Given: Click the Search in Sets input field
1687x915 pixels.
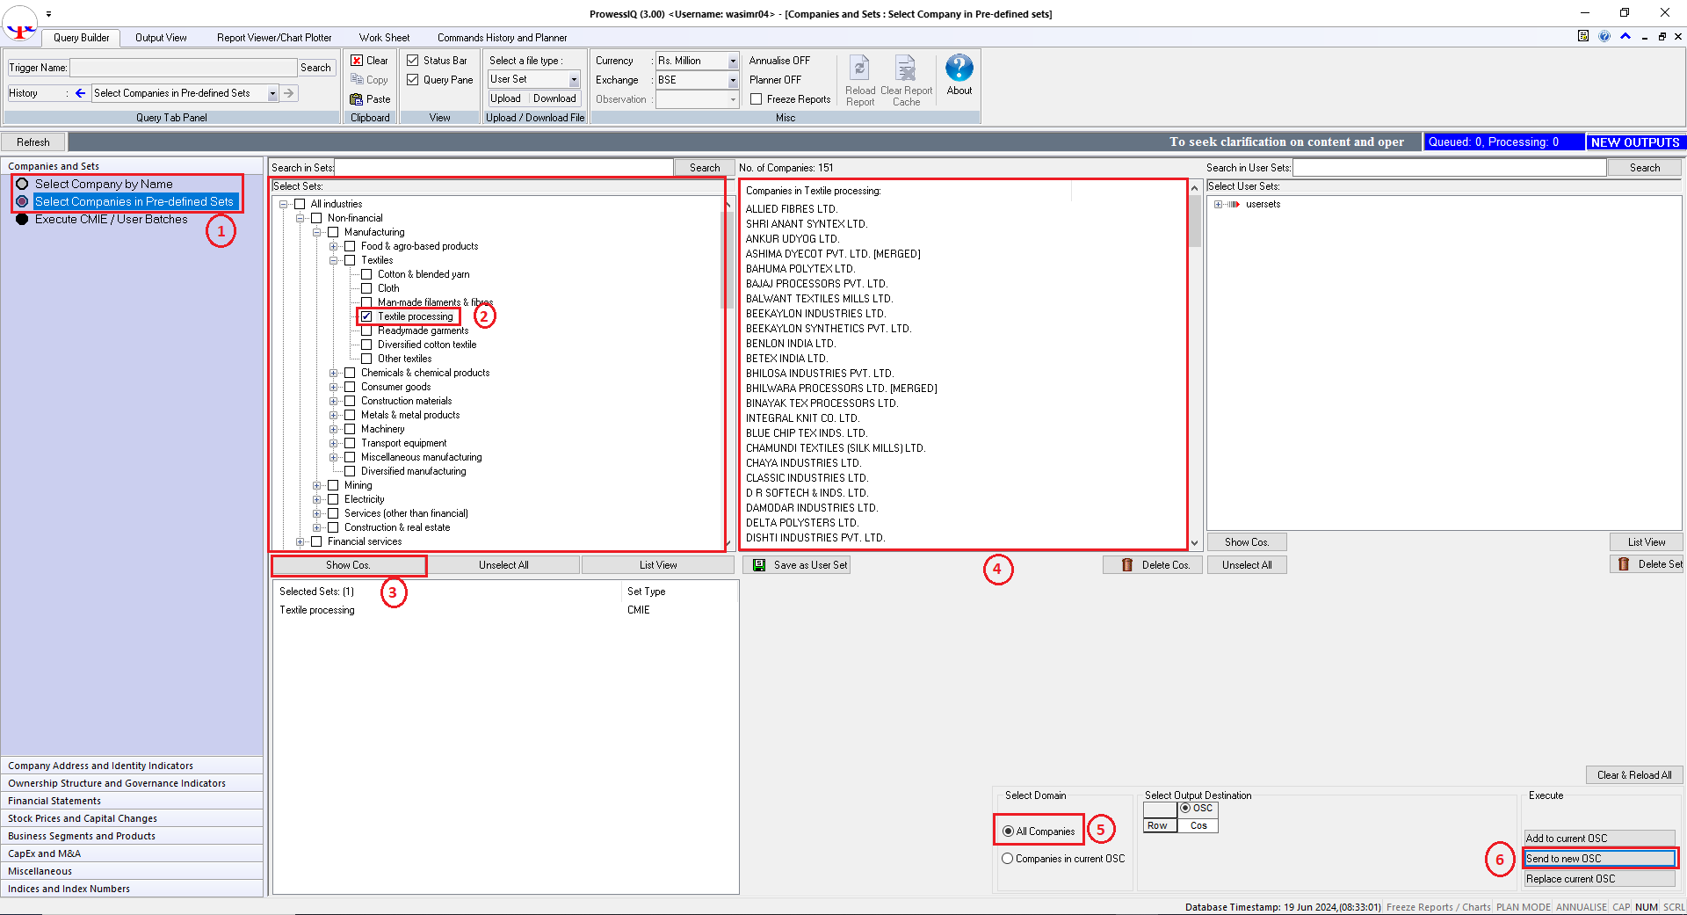Looking at the screenshot, I should (x=503, y=168).
